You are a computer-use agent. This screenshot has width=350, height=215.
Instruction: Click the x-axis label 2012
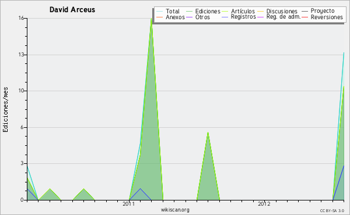click(x=264, y=203)
